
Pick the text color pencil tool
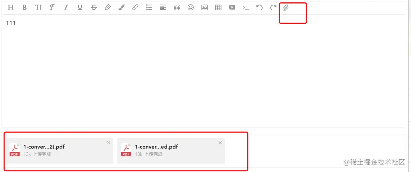pyautogui.click(x=108, y=7)
